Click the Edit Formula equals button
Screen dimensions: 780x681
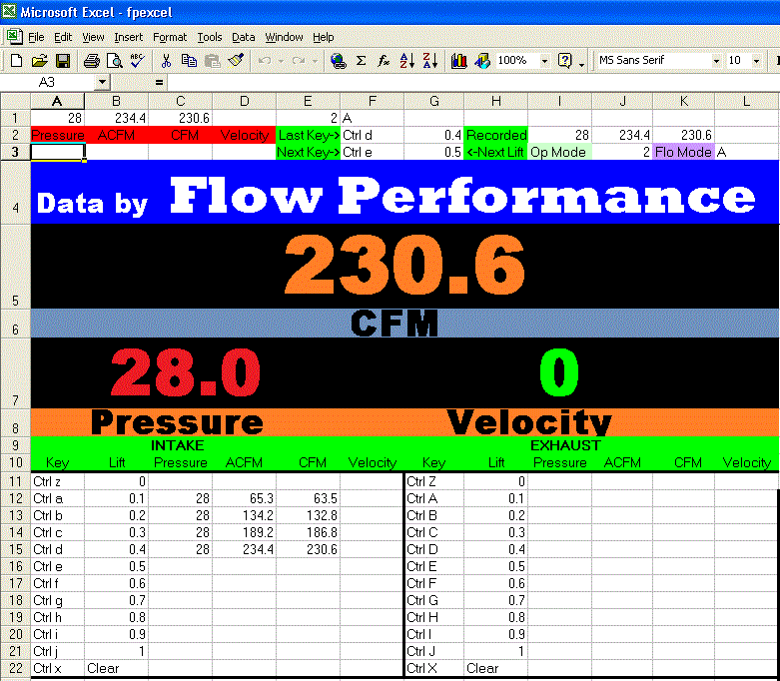(x=159, y=83)
